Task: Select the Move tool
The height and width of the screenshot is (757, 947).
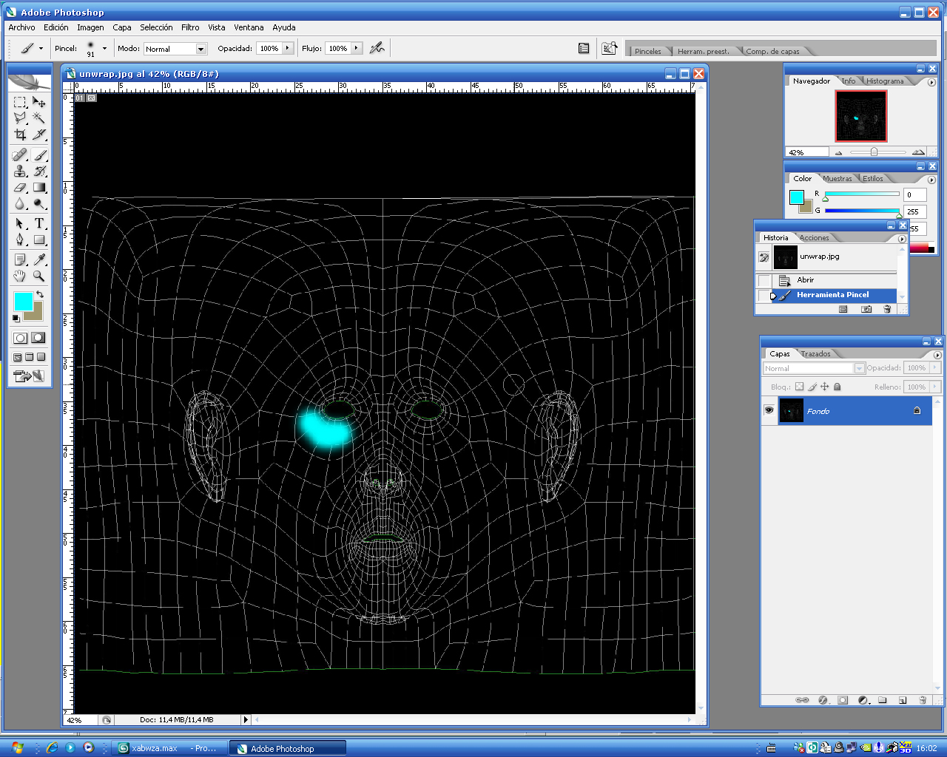Action: pyautogui.click(x=39, y=102)
